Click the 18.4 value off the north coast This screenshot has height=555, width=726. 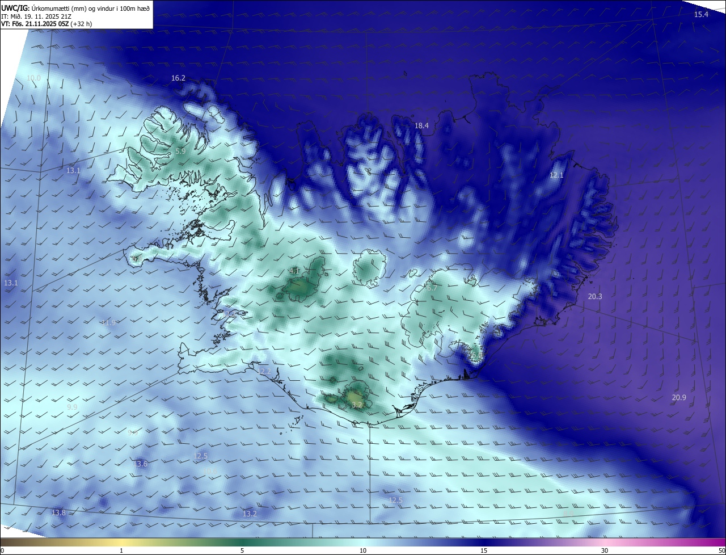pyautogui.click(x=421, y=125)
